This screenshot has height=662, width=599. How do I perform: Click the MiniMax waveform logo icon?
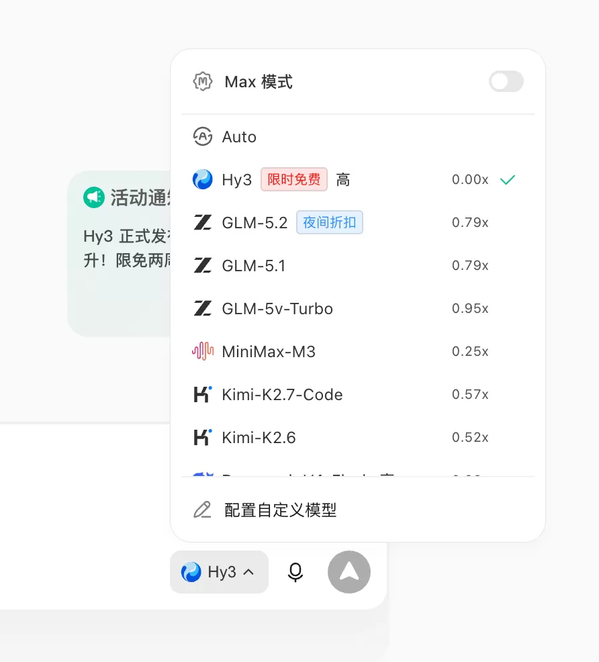[x=203, y=351]
